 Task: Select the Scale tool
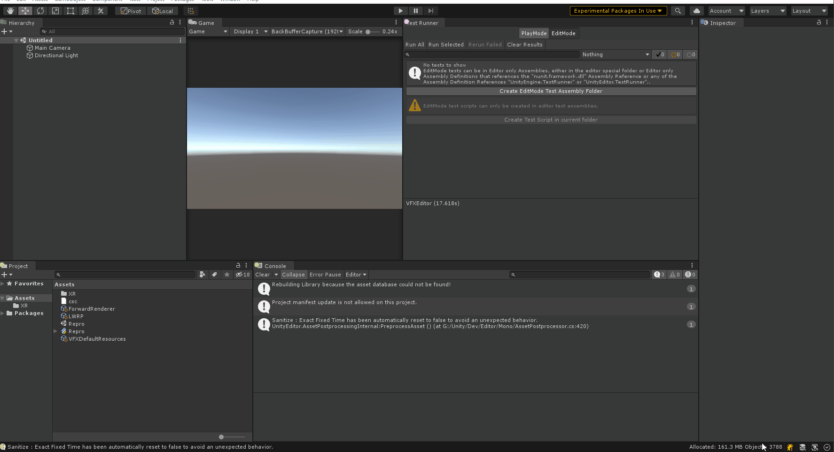click(55, 11)
